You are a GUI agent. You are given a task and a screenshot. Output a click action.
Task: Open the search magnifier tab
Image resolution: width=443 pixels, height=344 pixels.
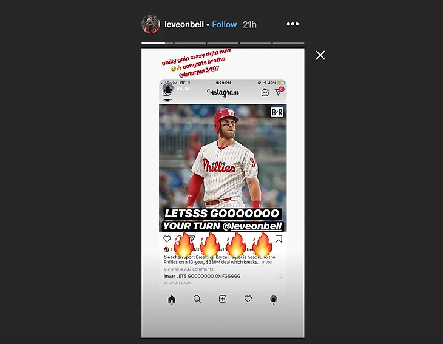point(197,299)
